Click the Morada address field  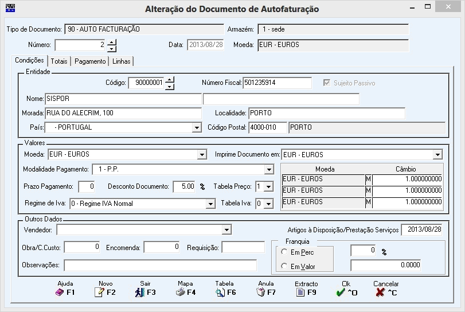point(123,113)
